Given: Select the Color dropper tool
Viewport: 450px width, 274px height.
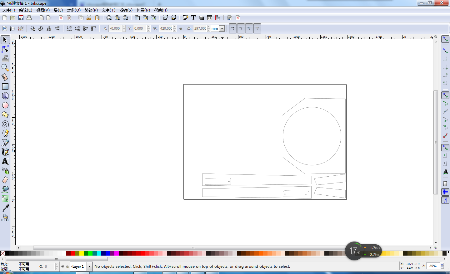Looking at the screenshot, I should click(x=5, y=208).
